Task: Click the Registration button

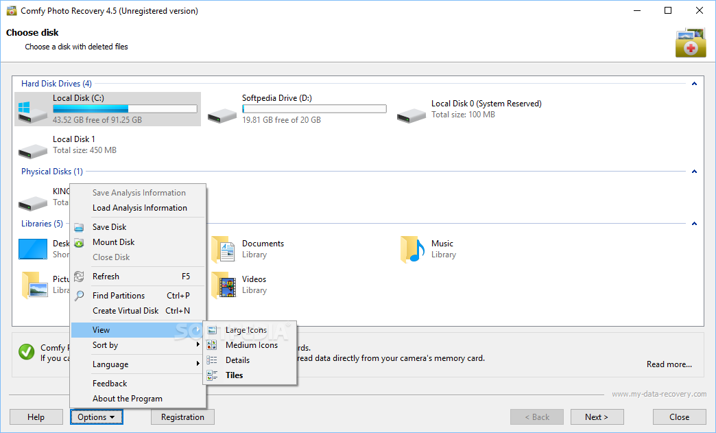Action: coord(182,417)
